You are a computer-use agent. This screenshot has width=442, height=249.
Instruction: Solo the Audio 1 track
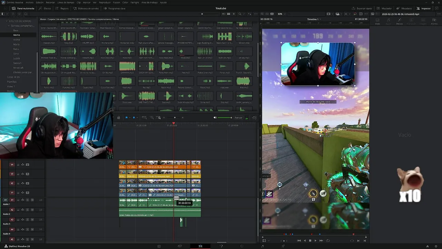(x=28, y=200)
